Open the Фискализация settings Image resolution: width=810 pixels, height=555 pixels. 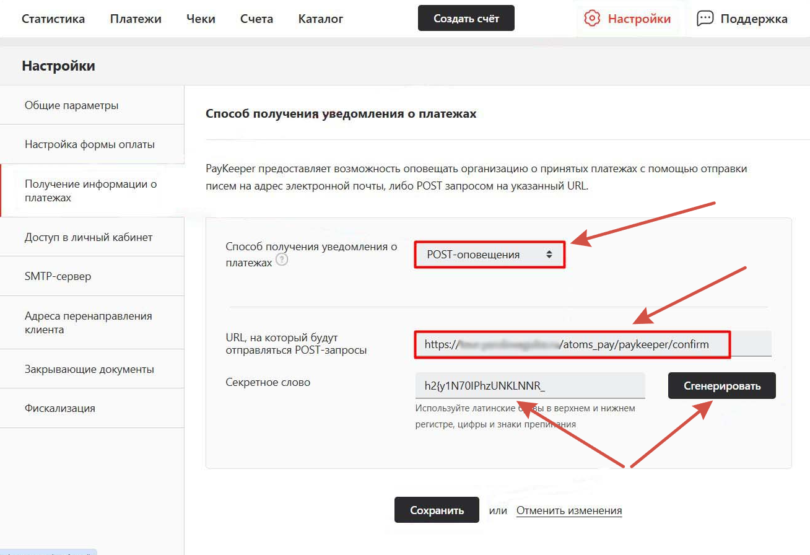pyautogui.click(x=92, y=408)
